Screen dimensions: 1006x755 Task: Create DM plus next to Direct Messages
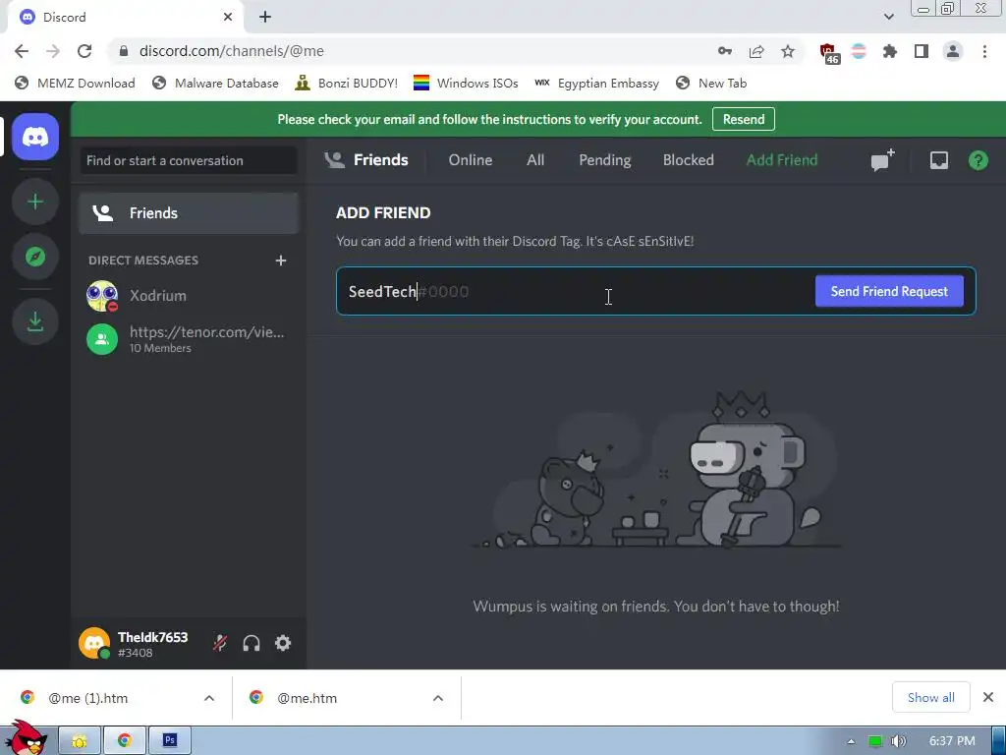pyautogui.click(x=280, y=260)
